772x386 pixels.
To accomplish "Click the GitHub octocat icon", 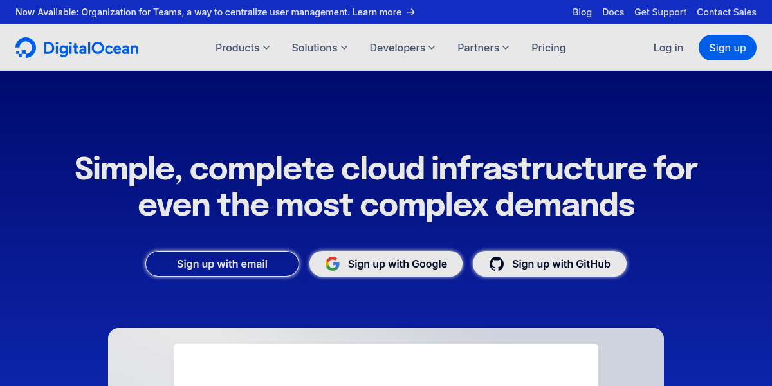I will (x=496, y=264).
